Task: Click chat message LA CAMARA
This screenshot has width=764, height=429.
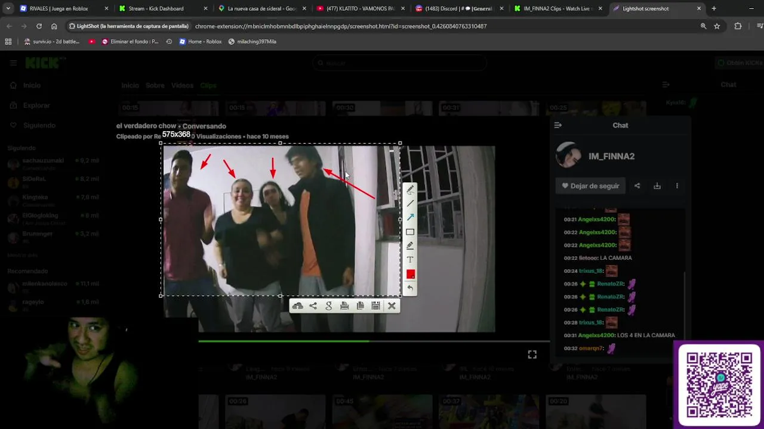Action: [x=616, y=258]
